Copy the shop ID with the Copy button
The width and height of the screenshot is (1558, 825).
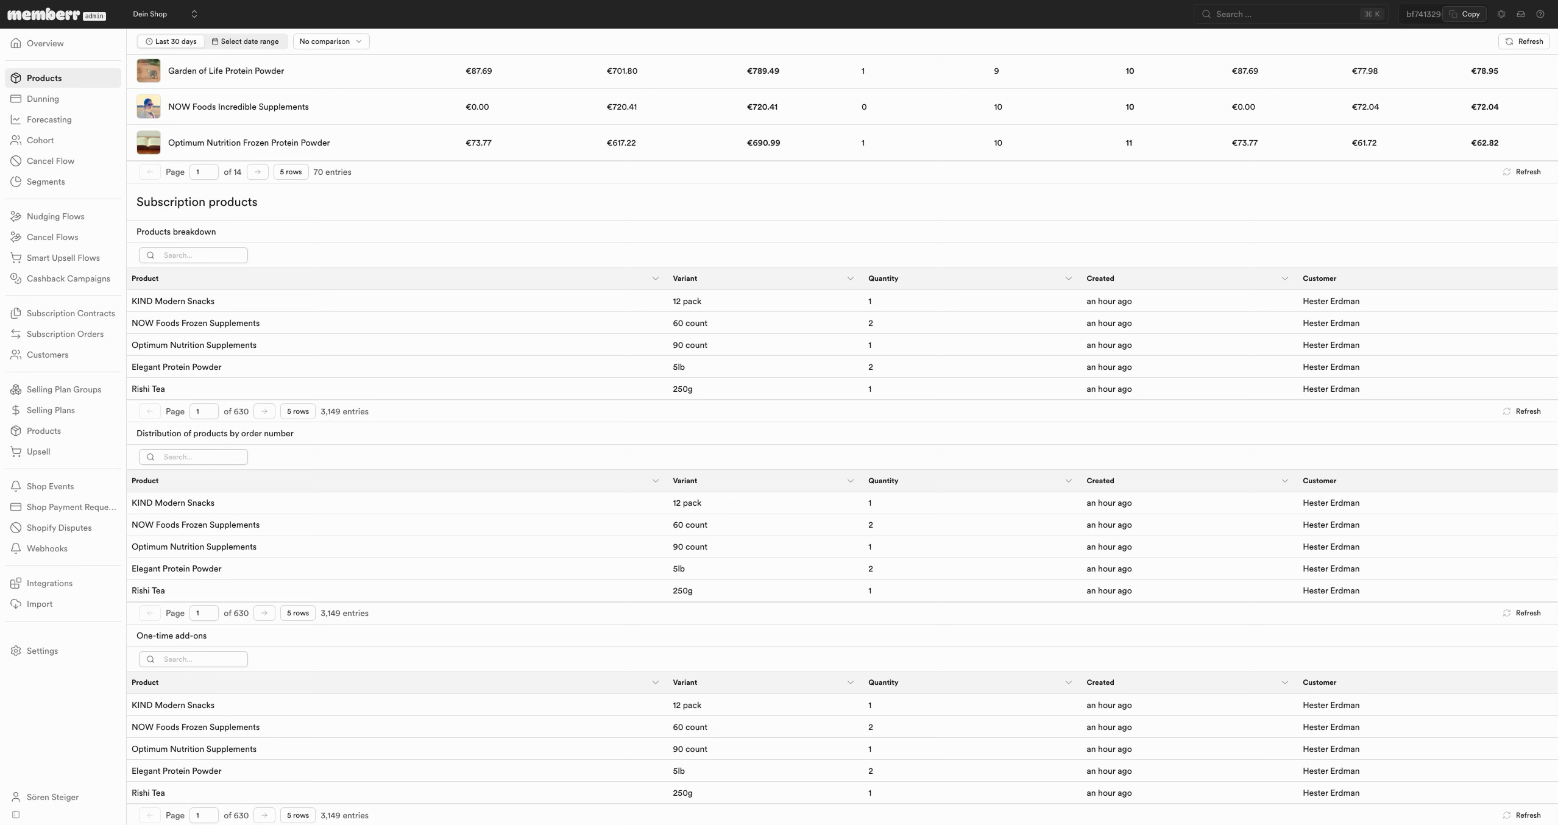click(x=1465, y=14)
